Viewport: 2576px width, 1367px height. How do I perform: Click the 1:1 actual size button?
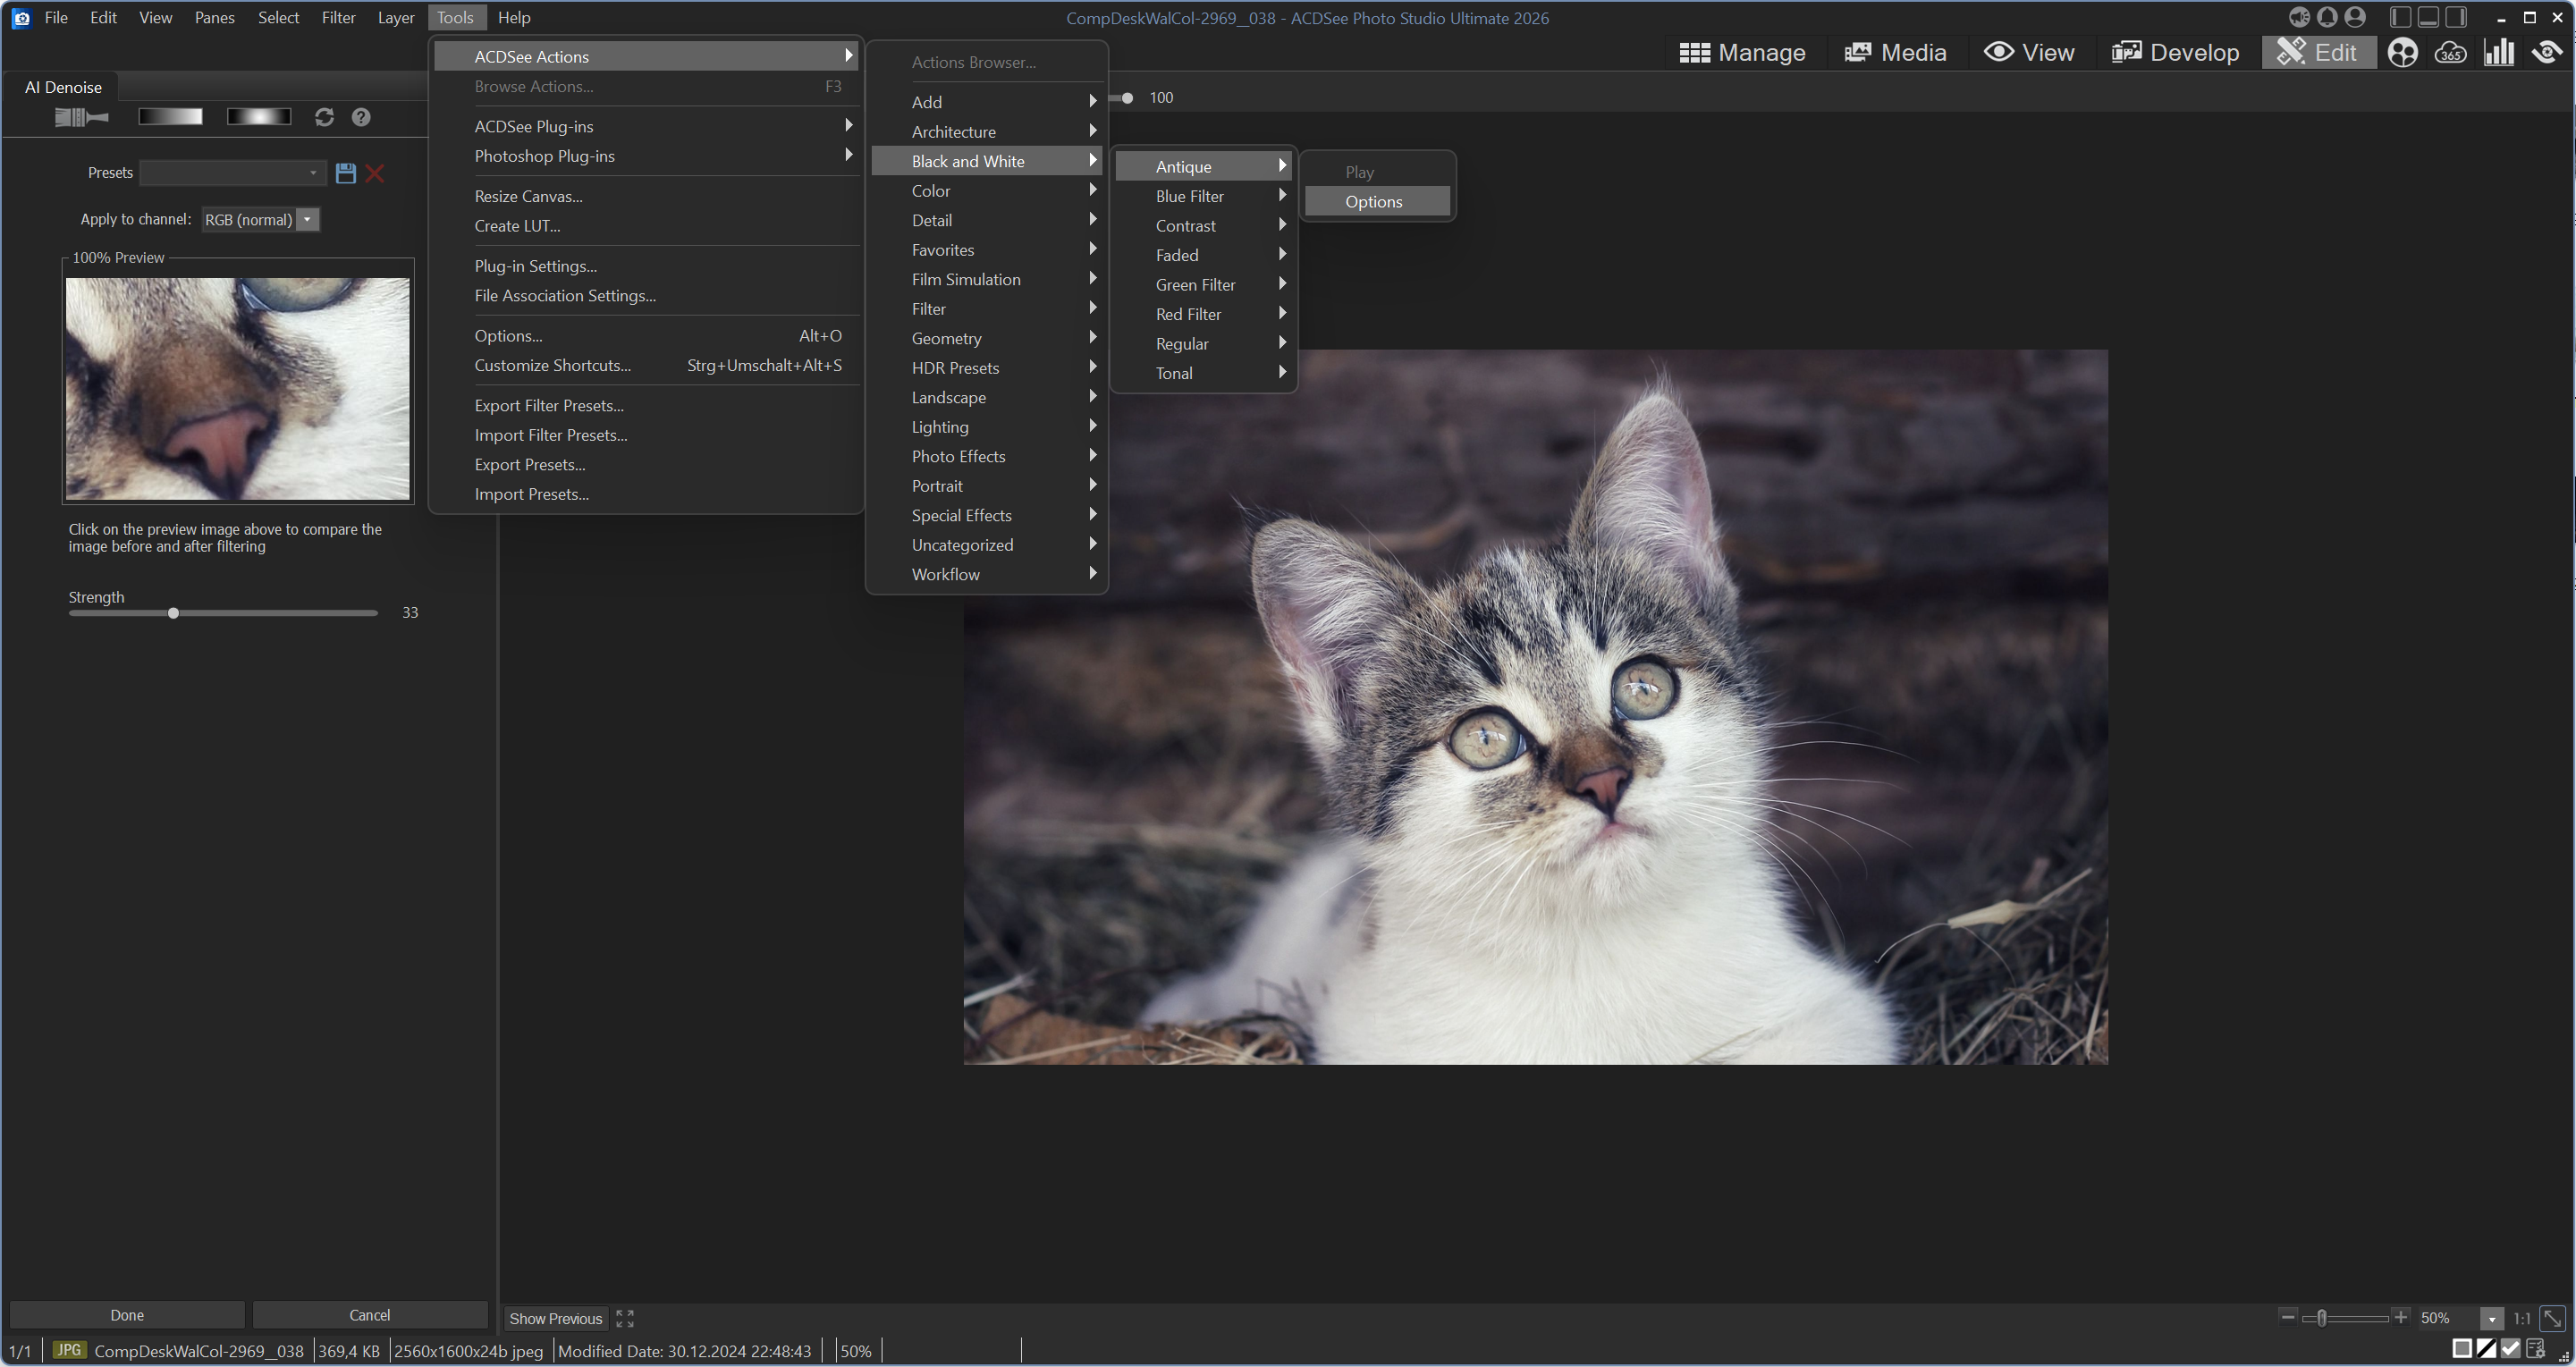pos(2522,1318)
